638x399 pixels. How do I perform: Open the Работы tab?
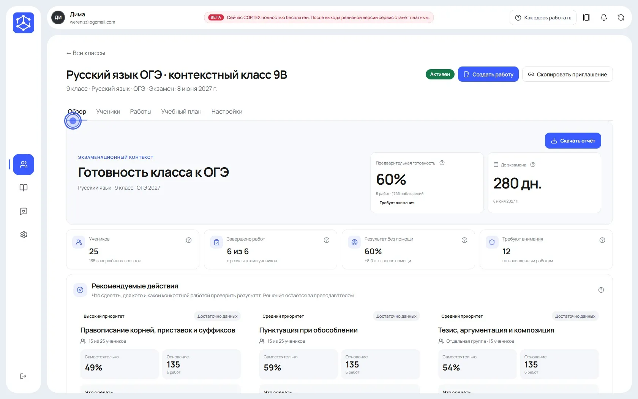(141, 112)
